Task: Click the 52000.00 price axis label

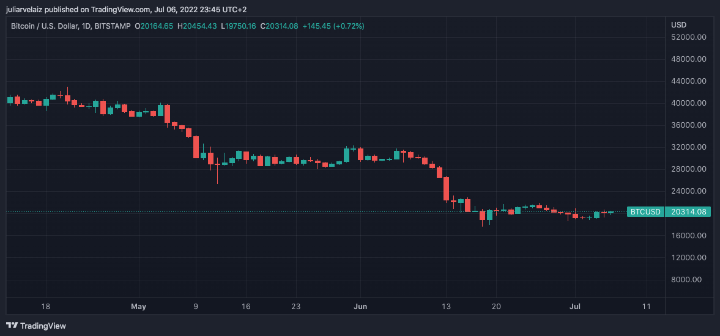Action: point(689,37)
